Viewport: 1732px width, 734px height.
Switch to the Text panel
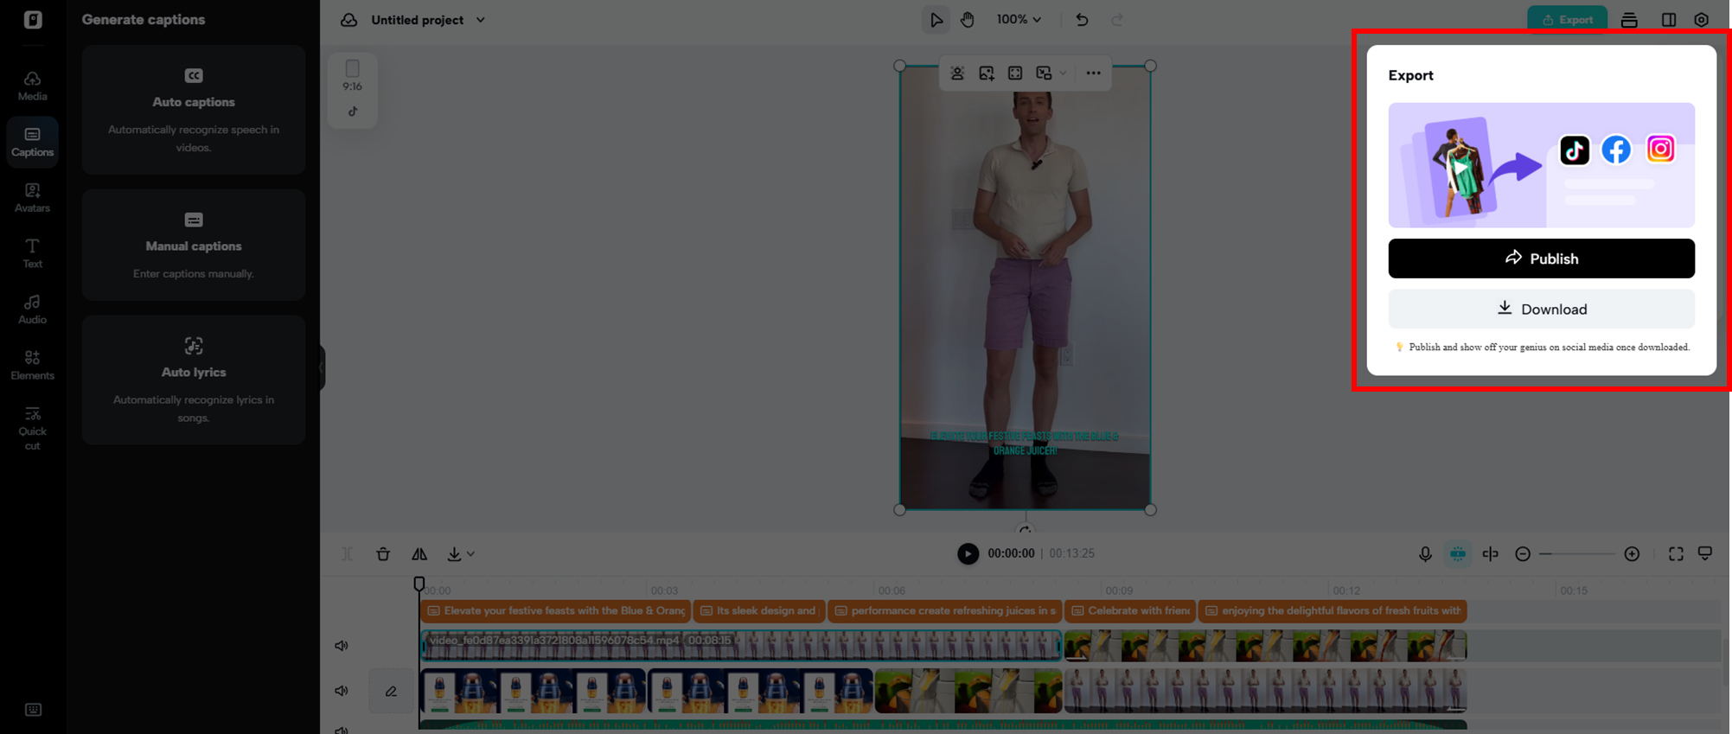pos(32,253)
